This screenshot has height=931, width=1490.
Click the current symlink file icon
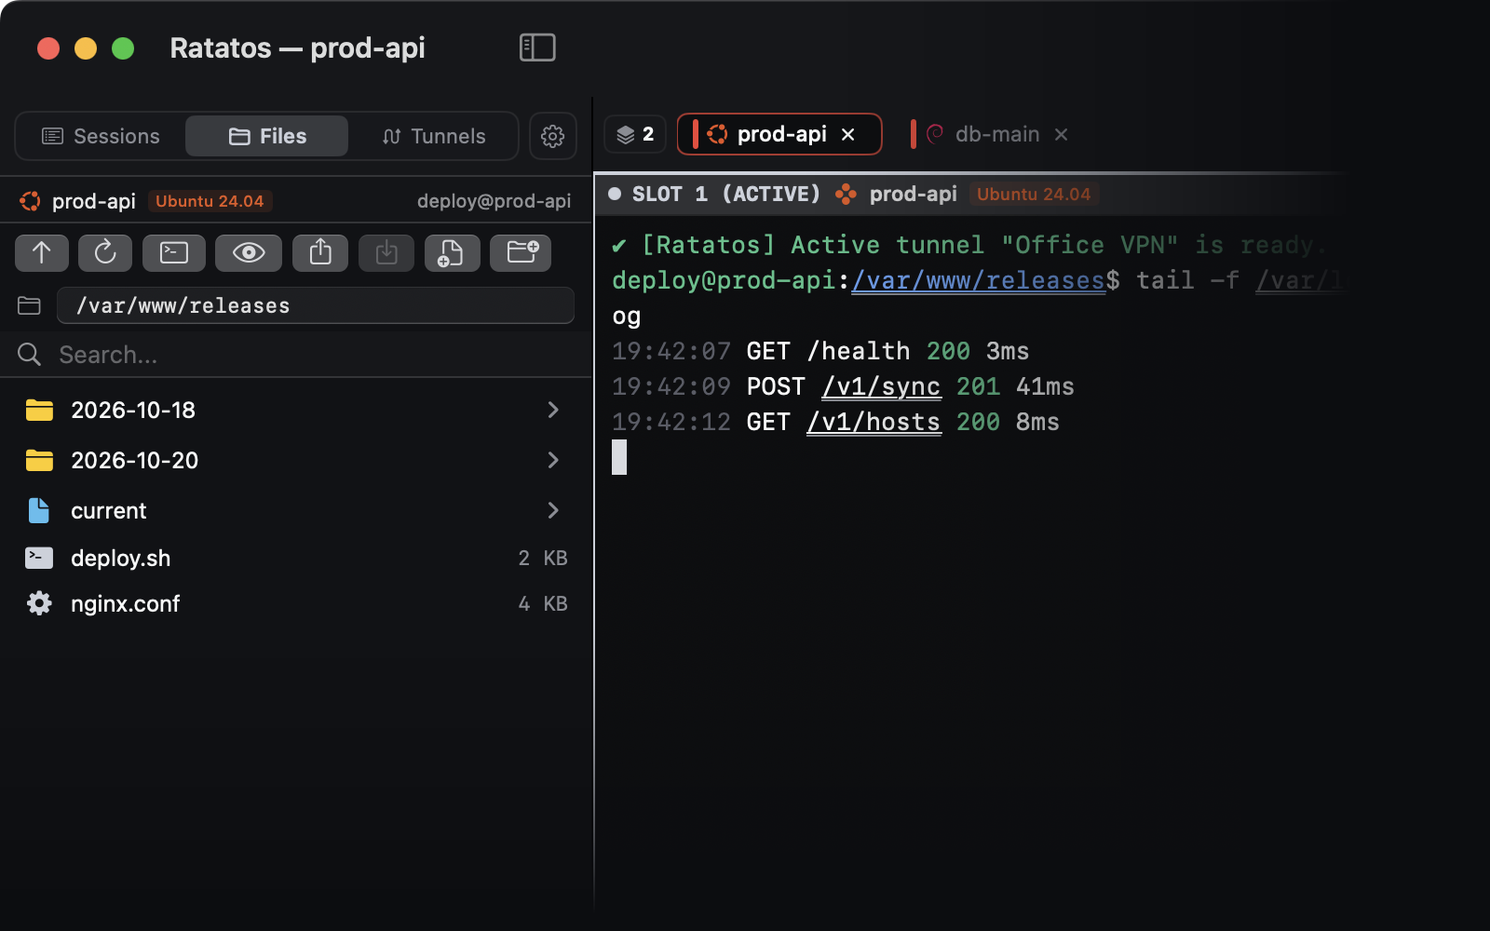39,510
